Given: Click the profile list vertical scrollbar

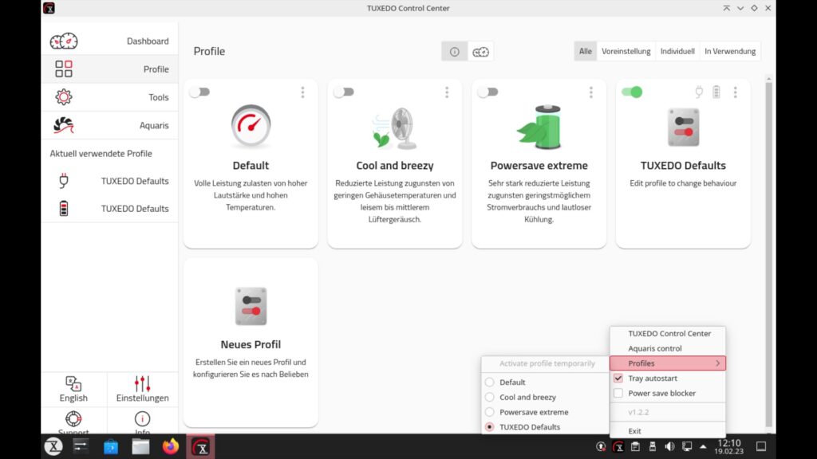Looking at the screenshot, I should [769, 253].
